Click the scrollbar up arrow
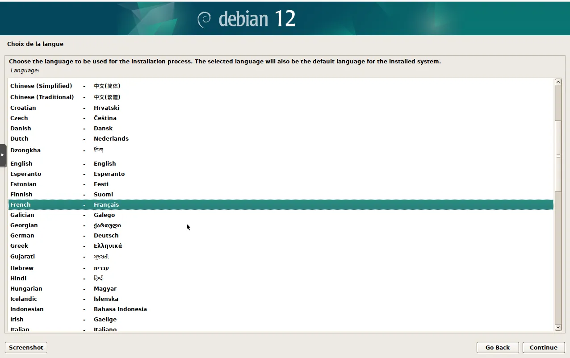 coord(558,82)
